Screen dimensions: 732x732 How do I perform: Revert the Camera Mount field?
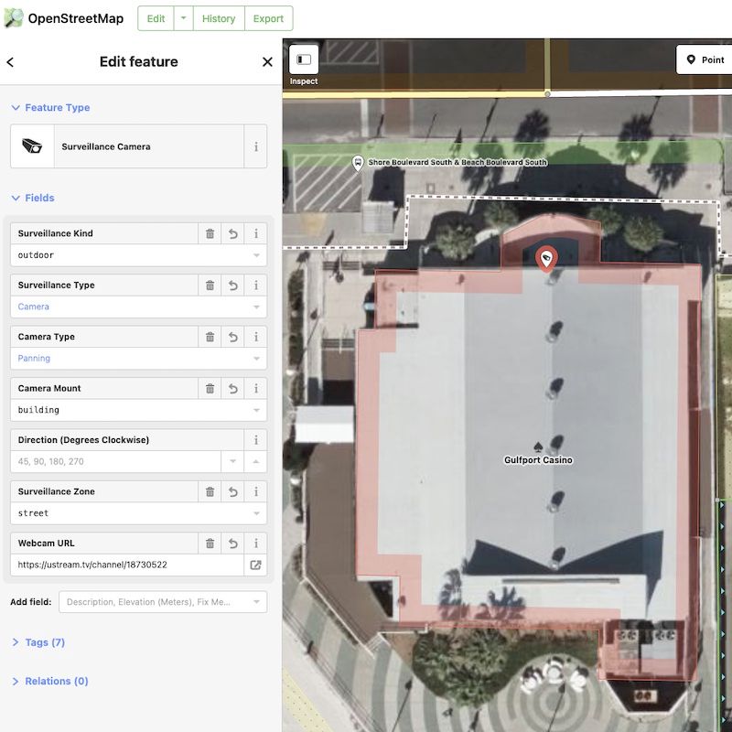click(x=233, y=388)
